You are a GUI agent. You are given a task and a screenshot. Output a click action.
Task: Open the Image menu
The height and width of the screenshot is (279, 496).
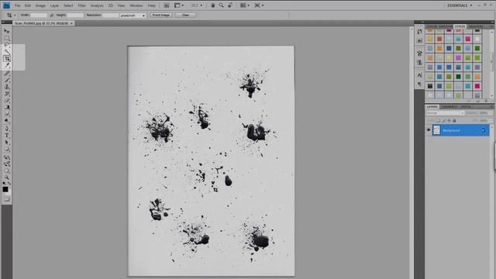40,5
